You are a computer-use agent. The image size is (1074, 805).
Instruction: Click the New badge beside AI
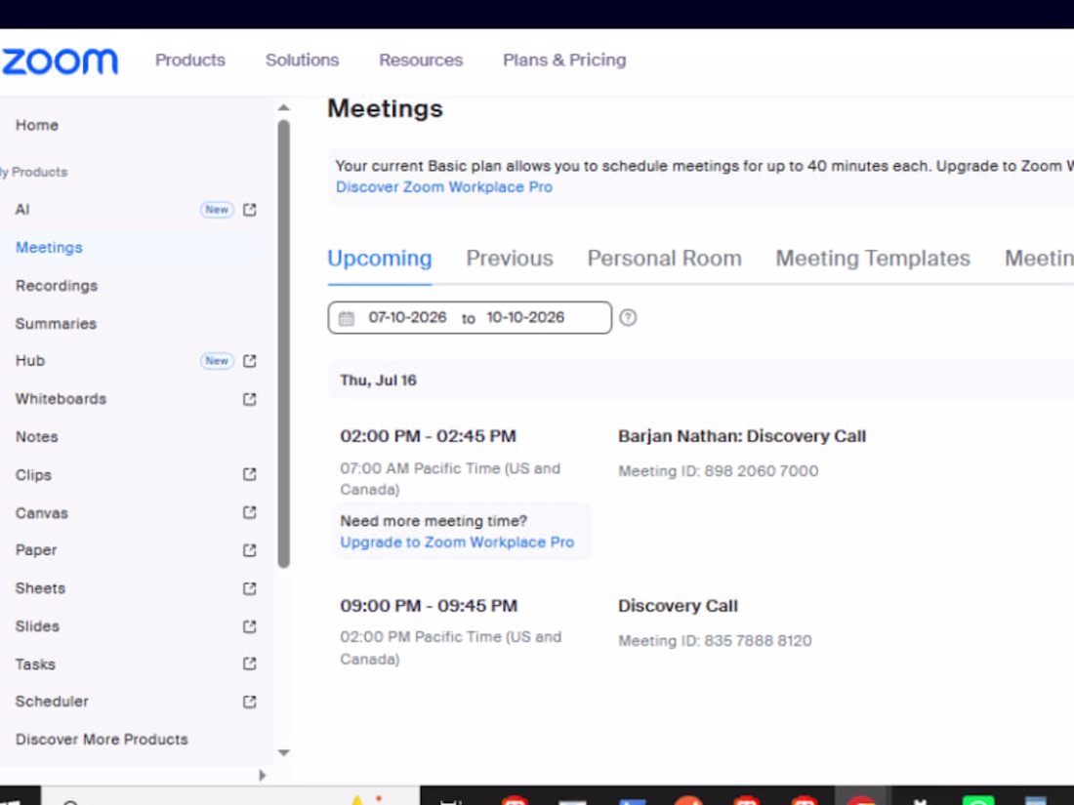coord(217,210)
